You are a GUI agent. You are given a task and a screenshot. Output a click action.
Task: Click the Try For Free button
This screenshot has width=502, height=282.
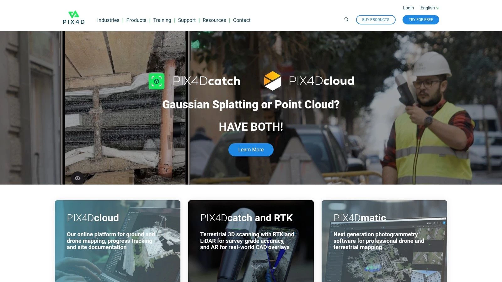tap(421, 20)
